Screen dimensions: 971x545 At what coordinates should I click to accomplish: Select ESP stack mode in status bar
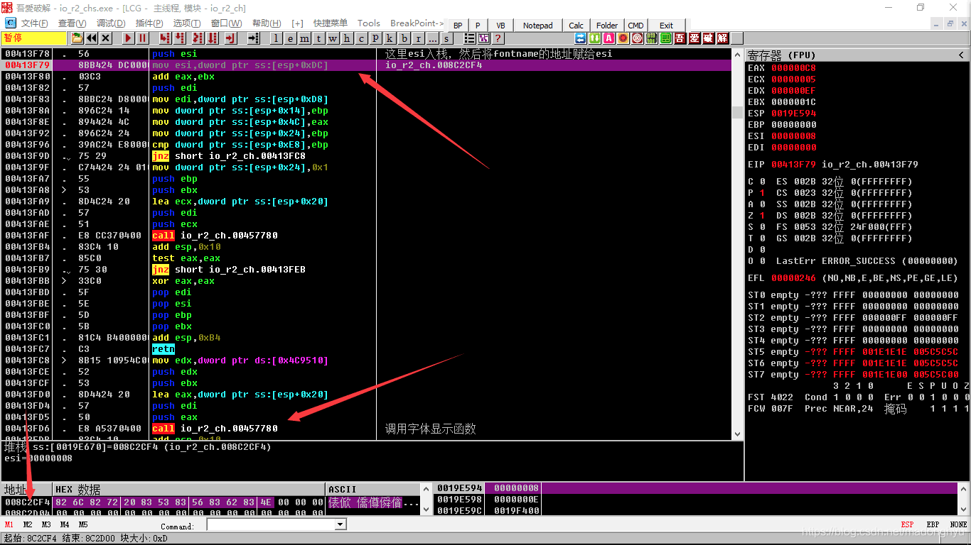click(x=908, y=524)
